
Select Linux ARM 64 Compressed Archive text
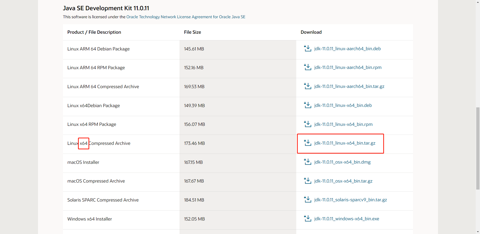[103, 87]
